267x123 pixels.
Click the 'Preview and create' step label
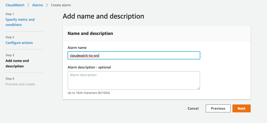click(x=20, y=84)
